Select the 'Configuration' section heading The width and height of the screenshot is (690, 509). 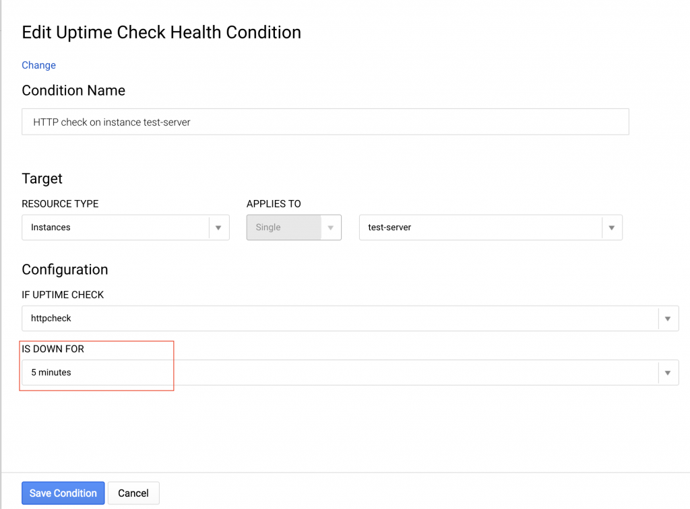65,269
